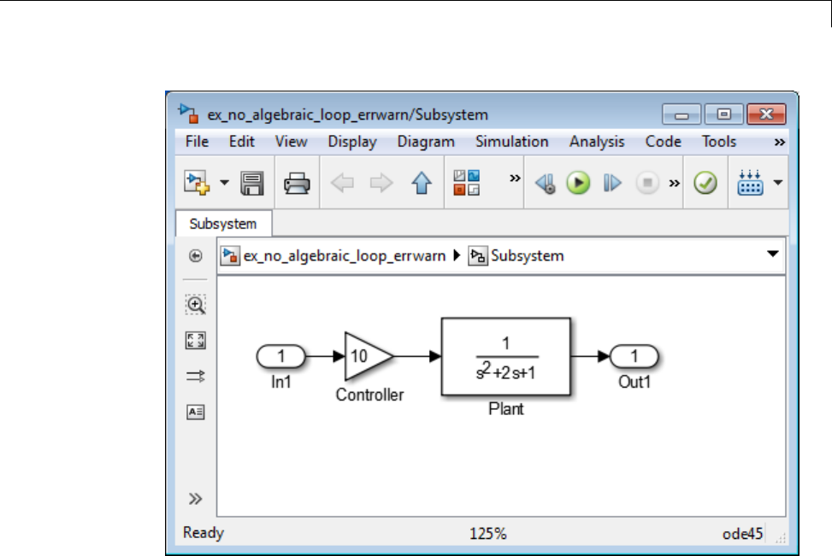The image size is (832, 556).
Task: Select the In1 input port block
Action: (281, 356)
